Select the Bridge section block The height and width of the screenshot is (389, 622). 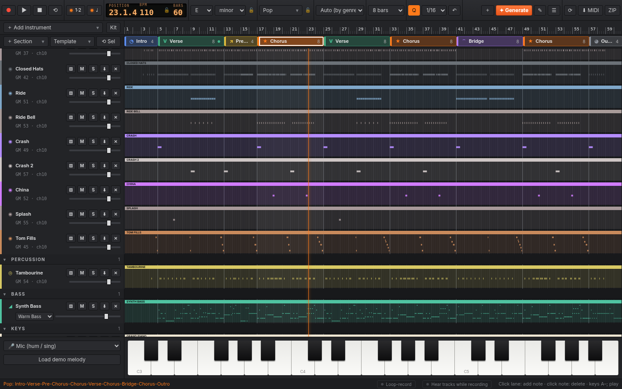point(489,41)
